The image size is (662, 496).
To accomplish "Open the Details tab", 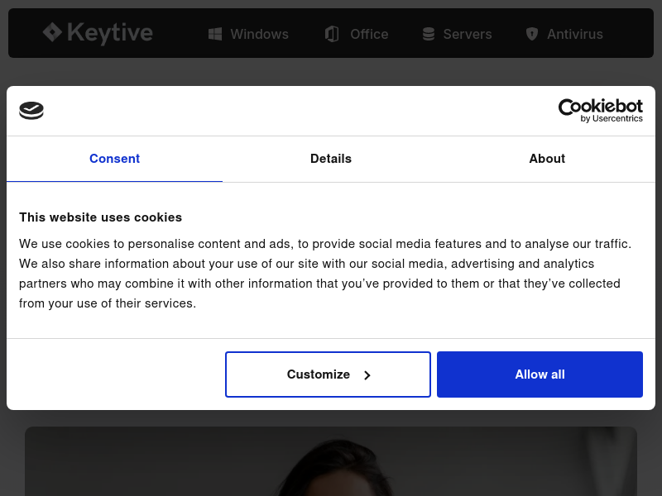I will 331,159.
